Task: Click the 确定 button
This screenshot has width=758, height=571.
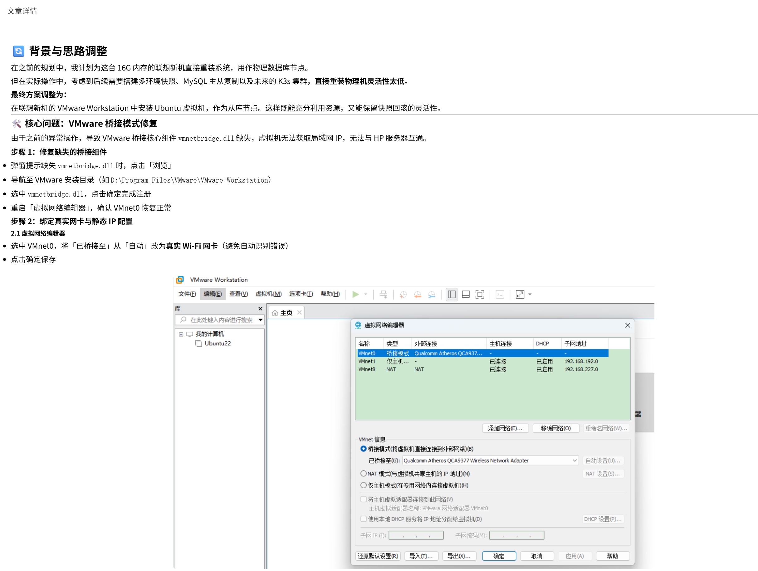Action: [x=499, y=556]
